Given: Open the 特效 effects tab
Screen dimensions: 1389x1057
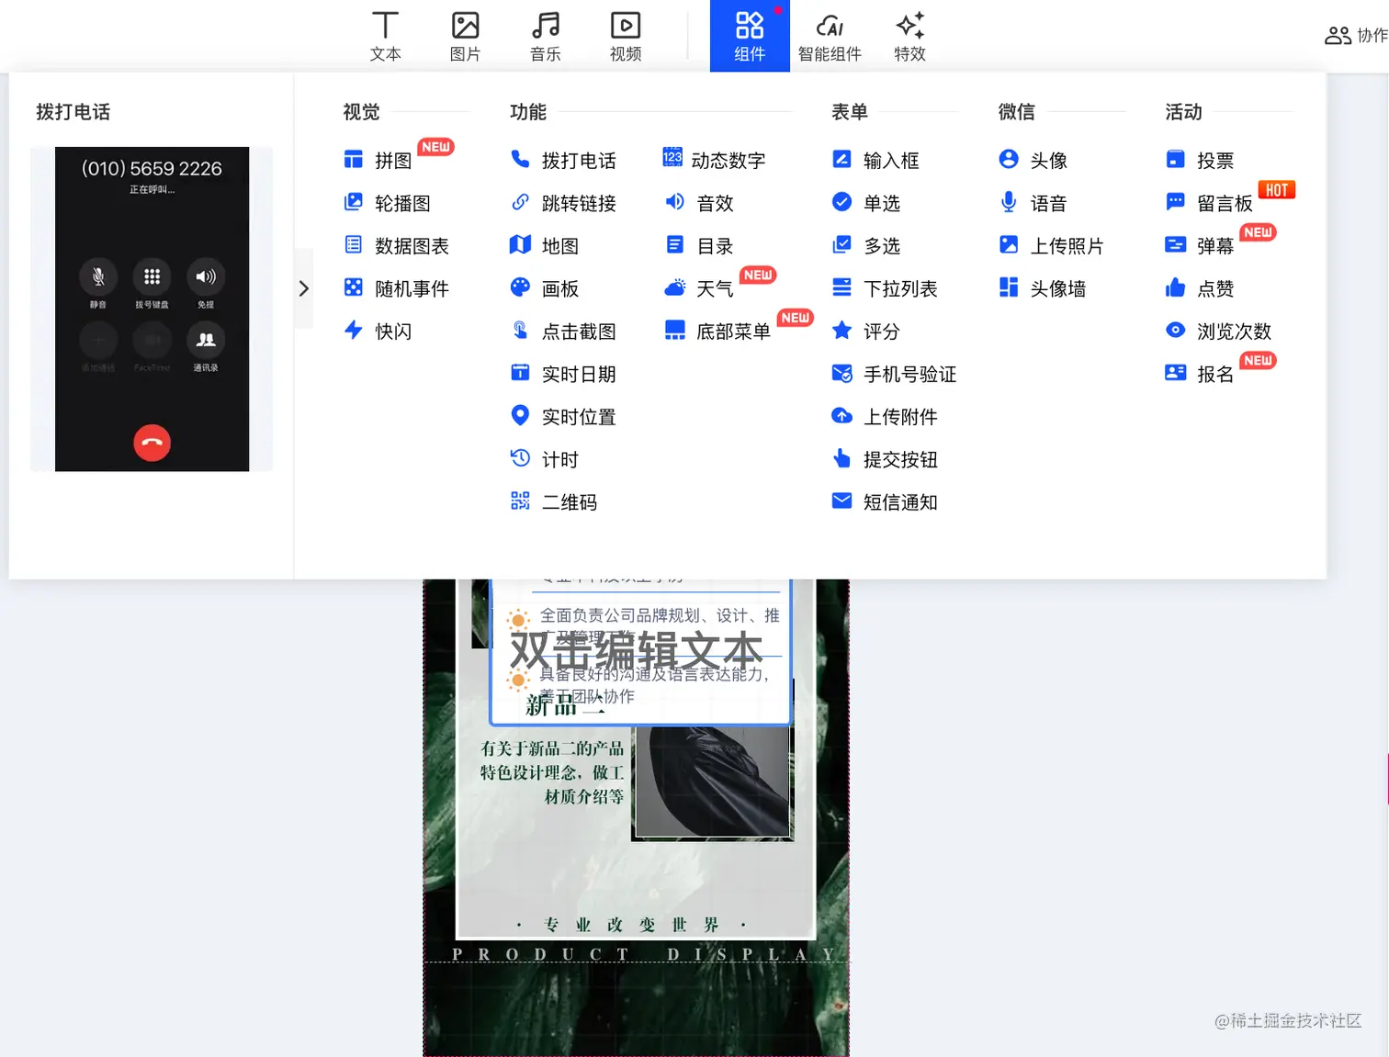Looking at the screenshot, I should click(909, 36).
